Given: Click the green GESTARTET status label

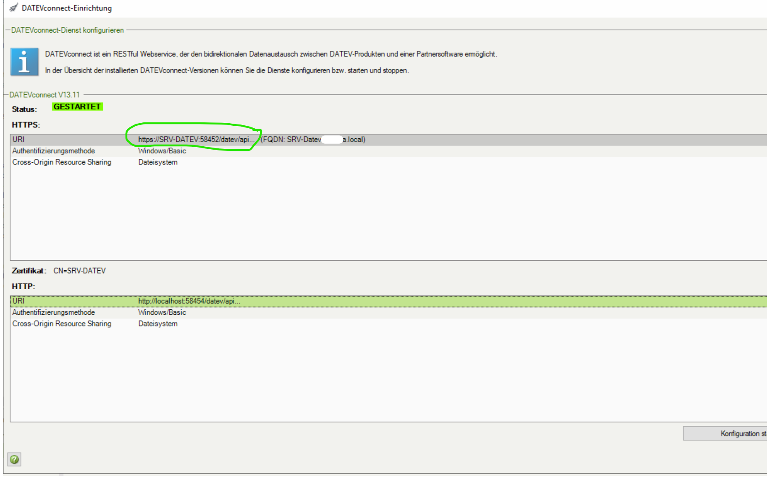Looking at the screenshot, I should coord(77,107).
